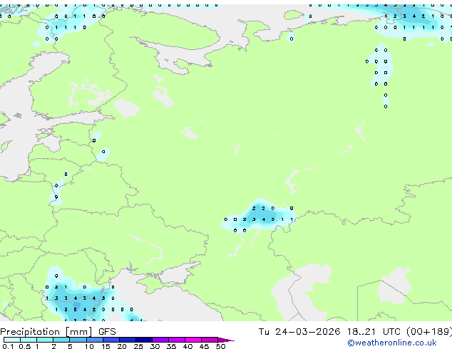The height and width of the screenshot is (349, 452).
Task: Select the 10–15 mm legend color swatch
Action: (94, 340)
